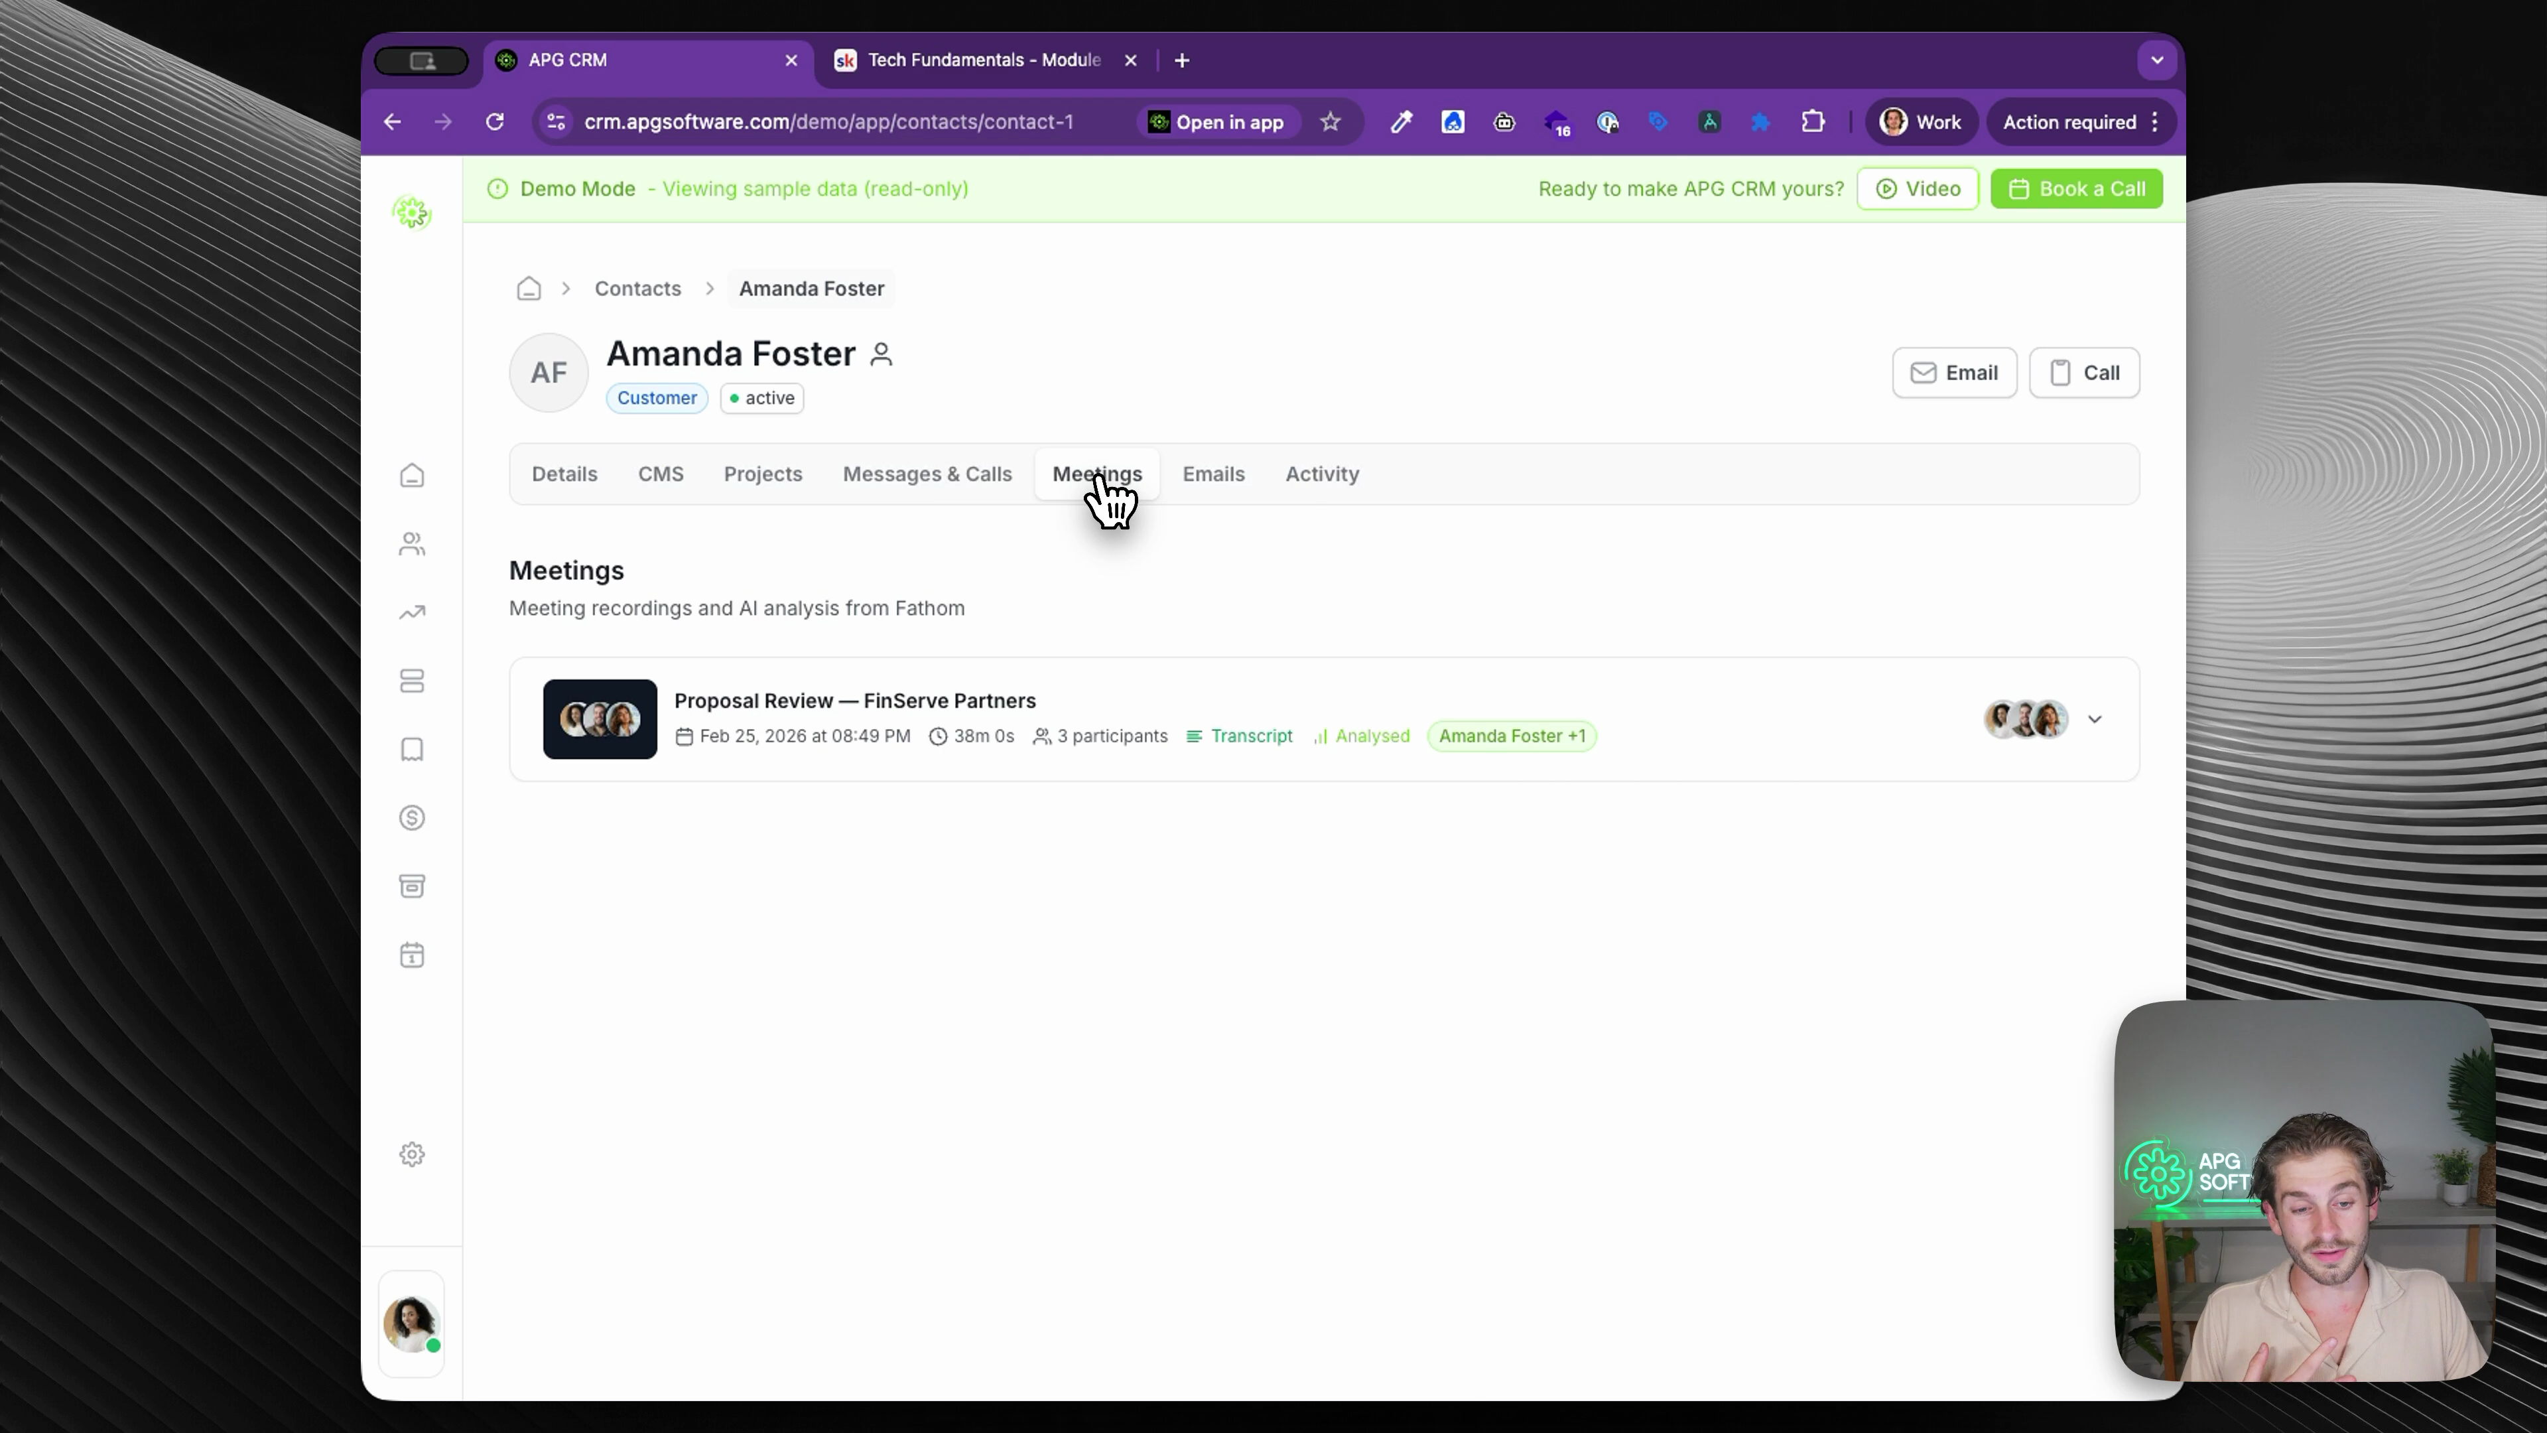Click the Amanda Foster +1 tag
Viewport: 2547px width, 1433px height.
1512,736
